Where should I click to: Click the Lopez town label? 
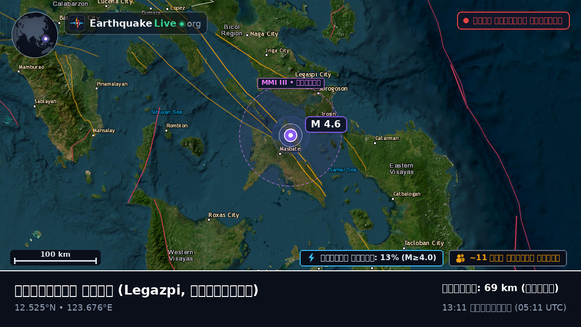pos(178,8)
